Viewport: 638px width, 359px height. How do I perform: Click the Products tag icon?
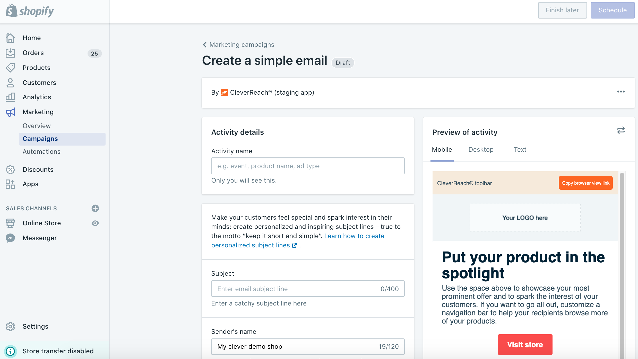(10, 68)
